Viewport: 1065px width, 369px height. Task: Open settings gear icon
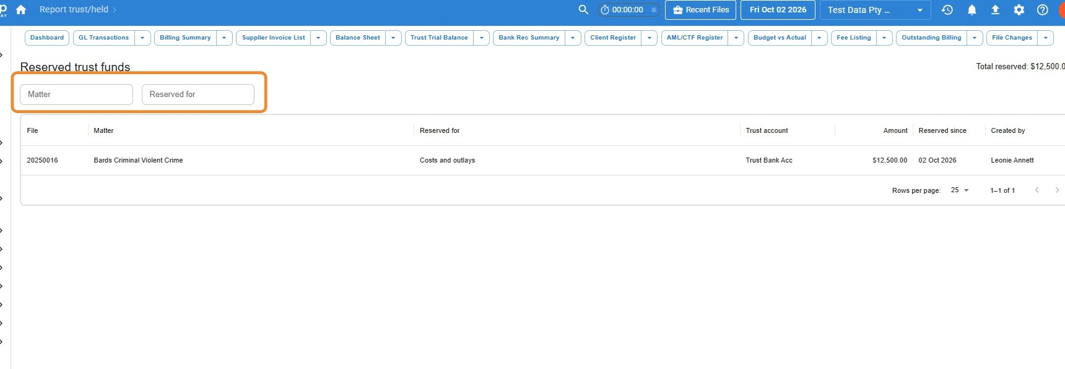[1019, 10]
